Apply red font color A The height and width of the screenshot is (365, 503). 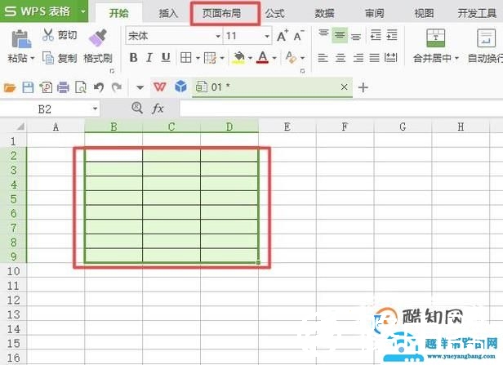coord(263,57)
